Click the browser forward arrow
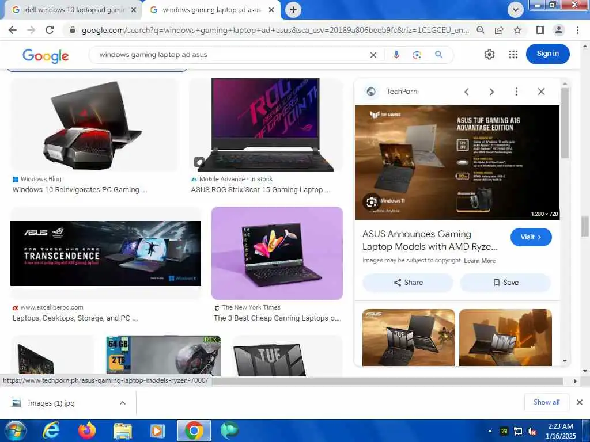This screenshot has width=590, height=442. coord(31,30)
